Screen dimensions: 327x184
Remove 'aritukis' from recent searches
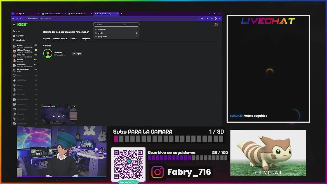coord(137,33)
